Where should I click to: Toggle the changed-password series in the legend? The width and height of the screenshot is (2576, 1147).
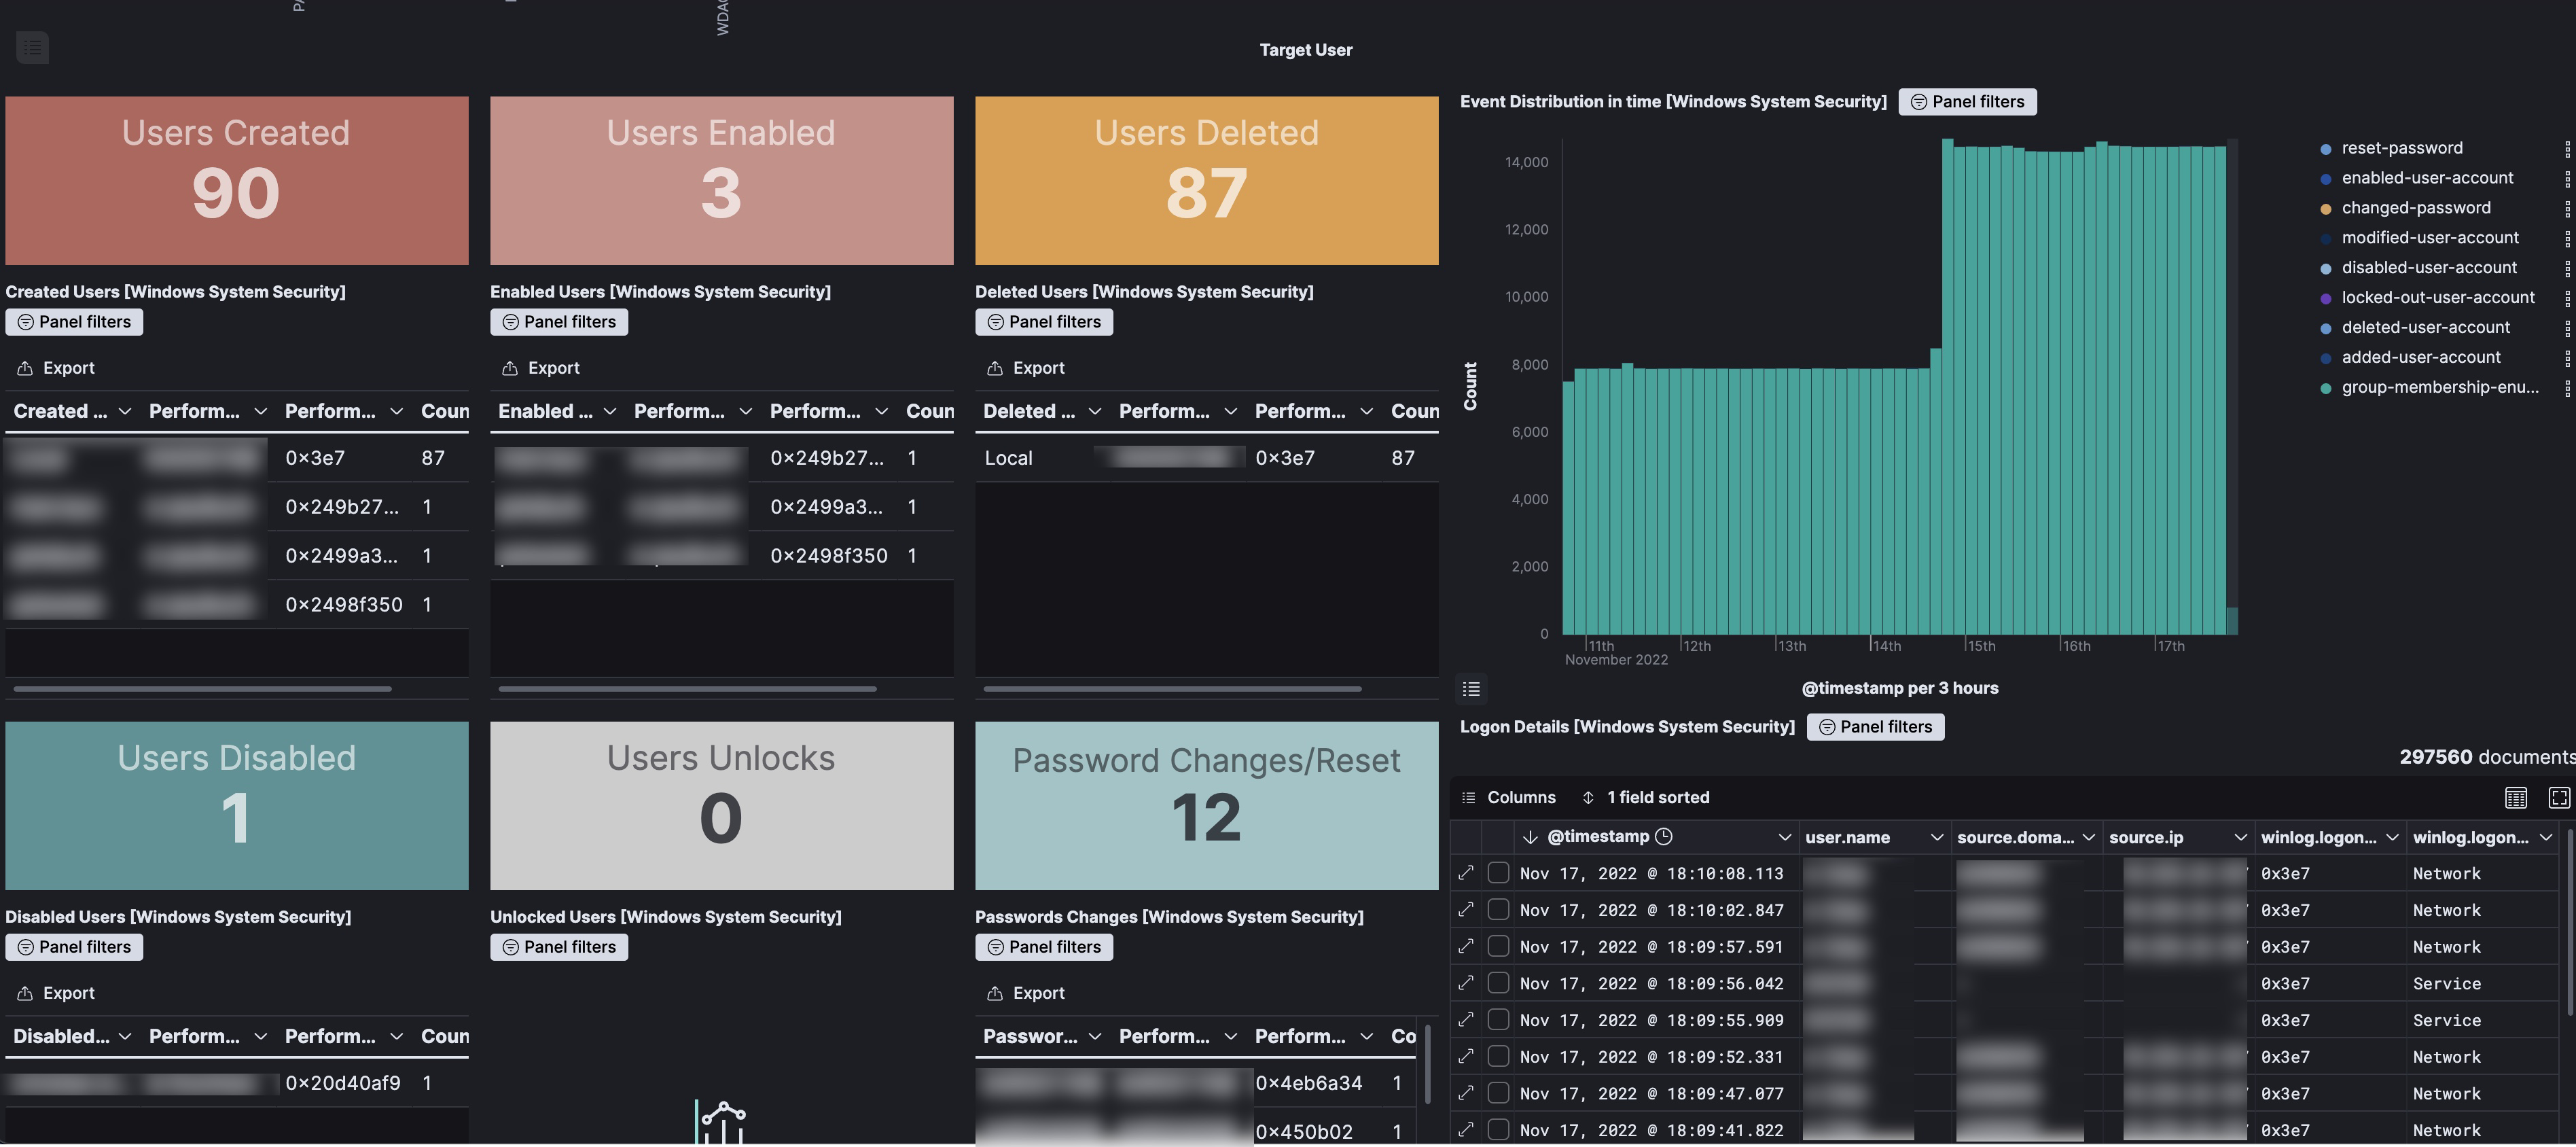pos(2417,207)
